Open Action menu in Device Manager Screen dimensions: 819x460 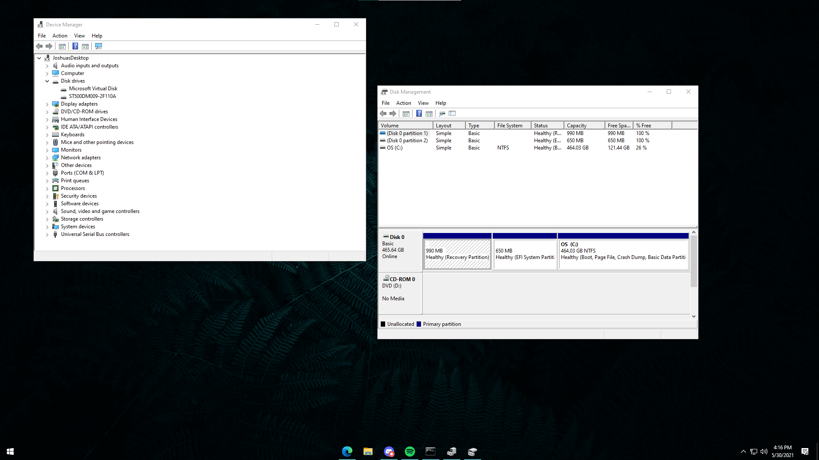[x=60, y=36]
